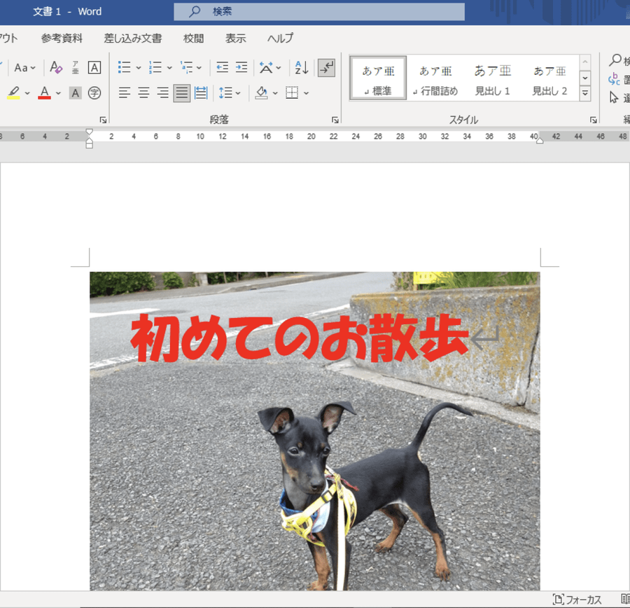Click the 検索 search box
The height and width of the screenshot is (608, 630).
[319, 11]
